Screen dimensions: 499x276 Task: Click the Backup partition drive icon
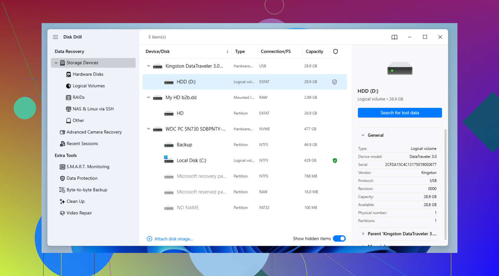pos(169,145)
